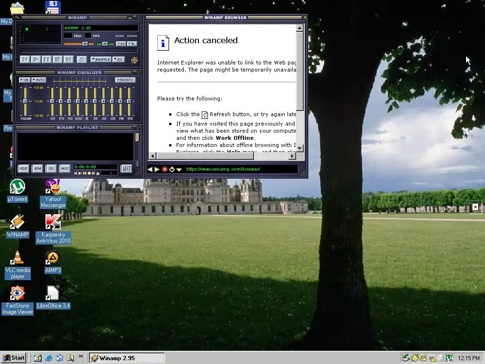The width and height of the screenshot is (485, 364).
Task: Select the Yahoo! Messenger desktop icon
Action: [53, 194]
